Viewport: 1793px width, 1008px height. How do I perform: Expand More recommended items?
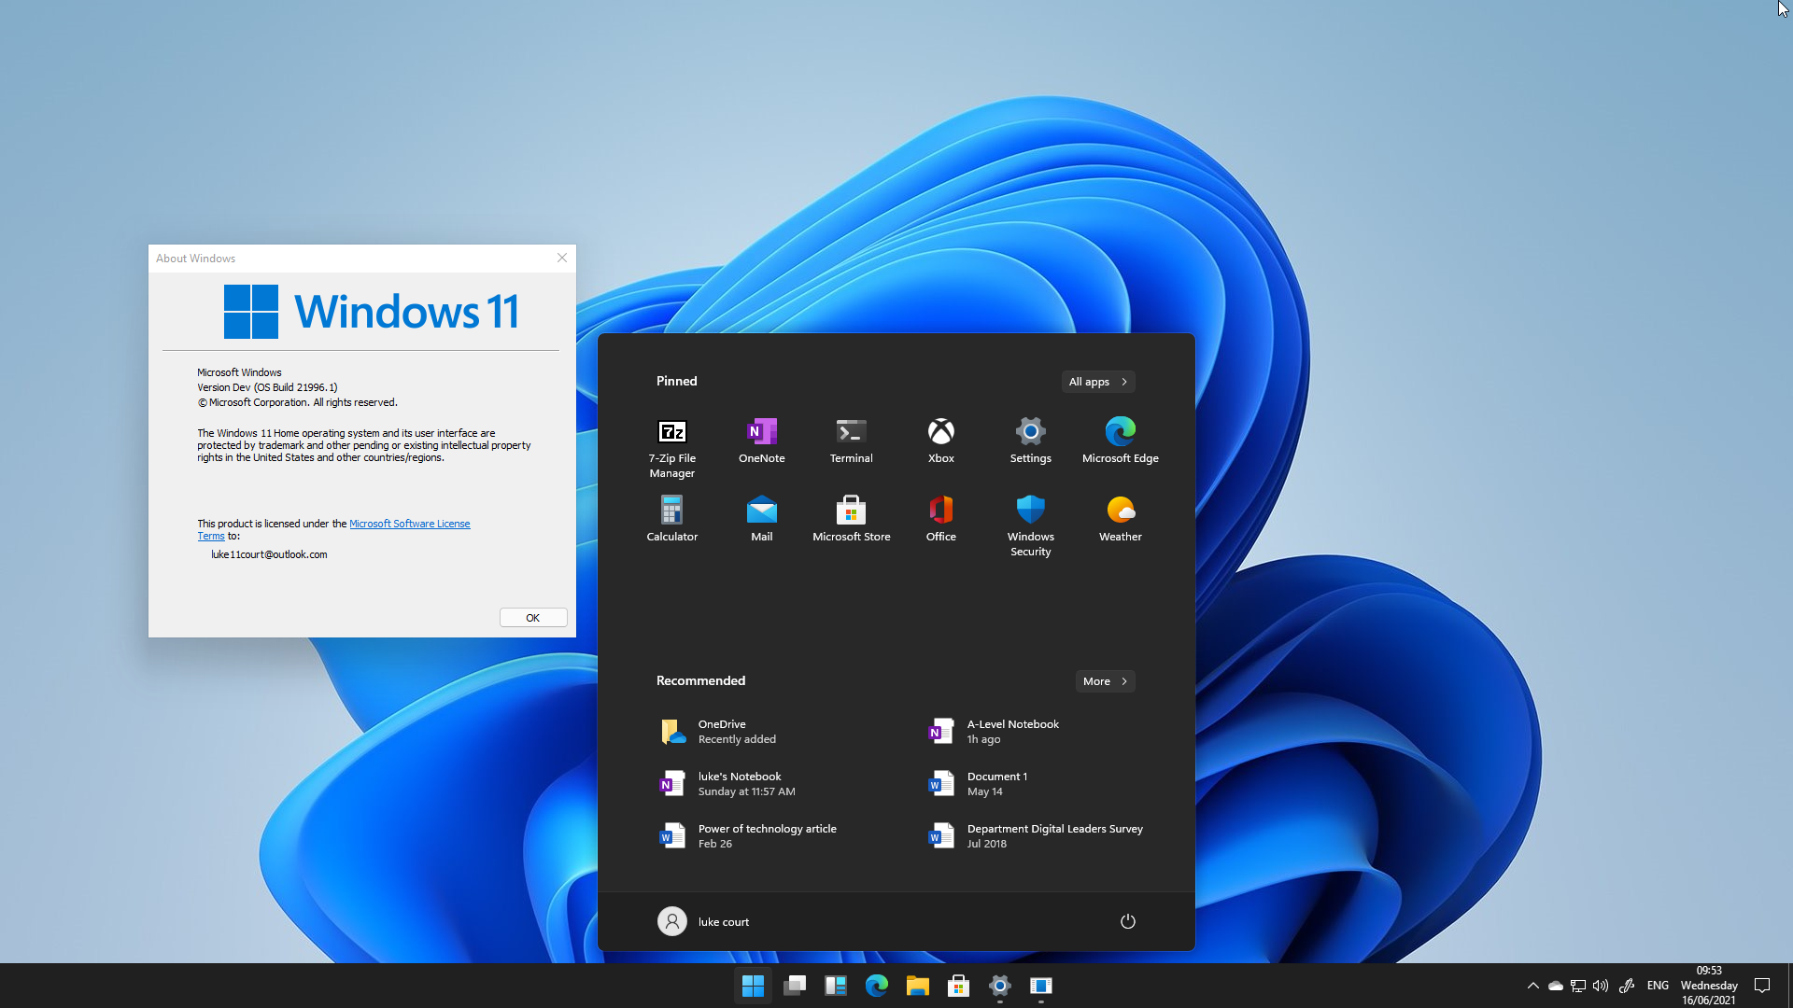pyautogui.click(x=1105, y=681)
